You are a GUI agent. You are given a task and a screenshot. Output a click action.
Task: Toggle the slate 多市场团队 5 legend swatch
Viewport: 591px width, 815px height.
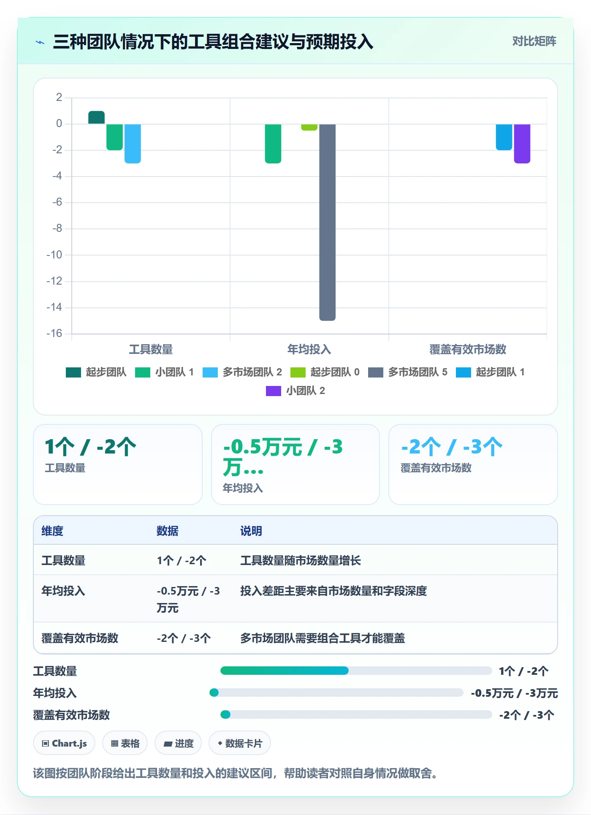tap(376, 372)
